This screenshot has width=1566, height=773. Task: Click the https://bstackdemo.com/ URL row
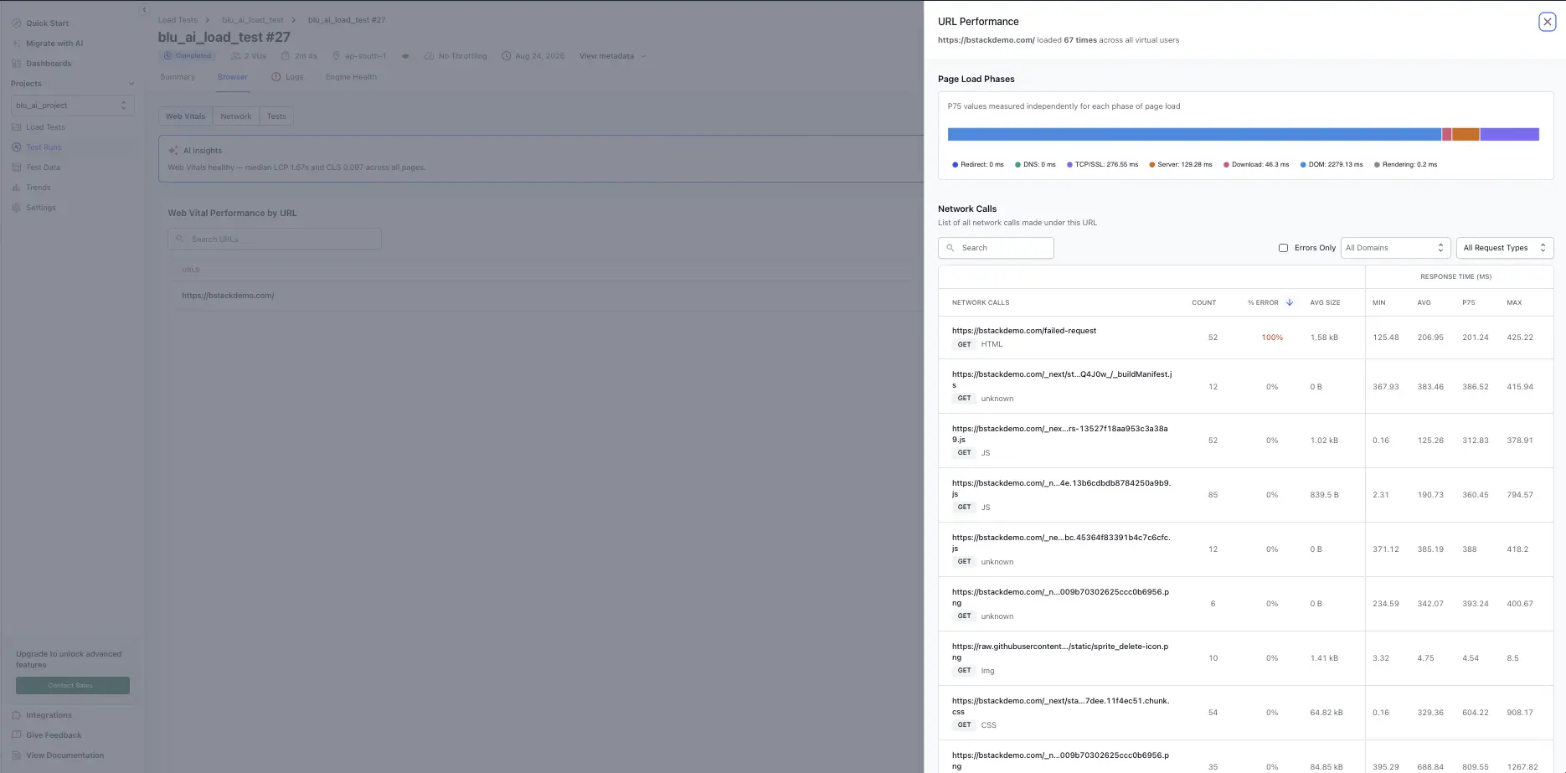(x=544, y=296)
